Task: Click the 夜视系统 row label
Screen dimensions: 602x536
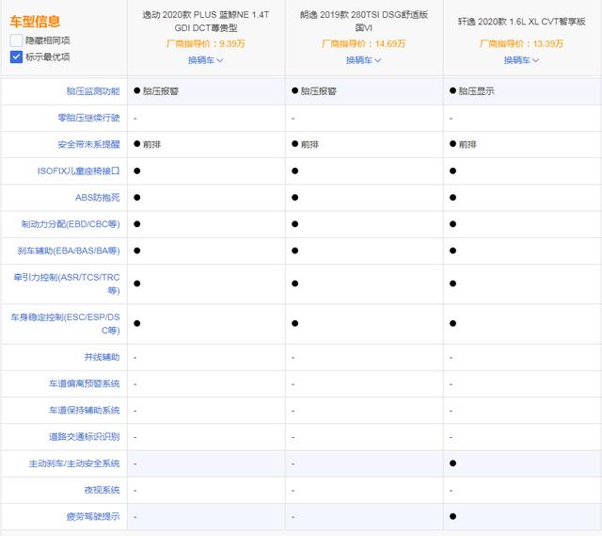Action: [x=102, y=490]
